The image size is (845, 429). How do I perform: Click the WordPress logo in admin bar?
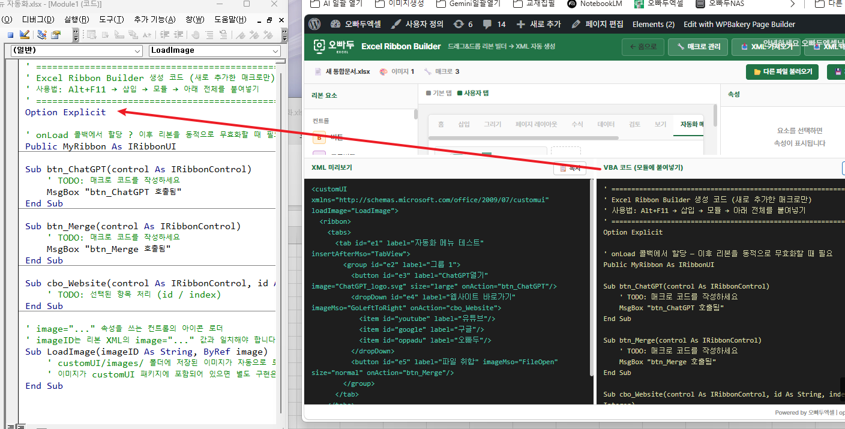click(x=315, y=24)
